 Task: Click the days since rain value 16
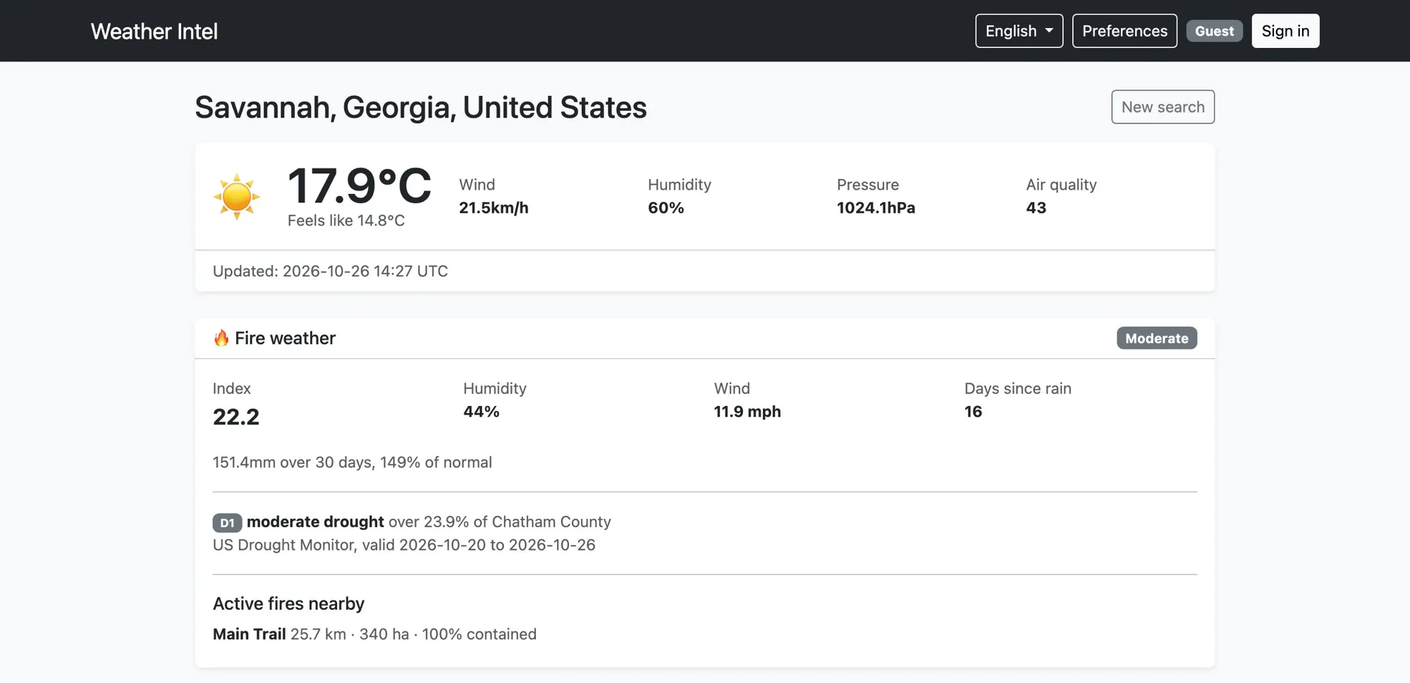(973, 412)
